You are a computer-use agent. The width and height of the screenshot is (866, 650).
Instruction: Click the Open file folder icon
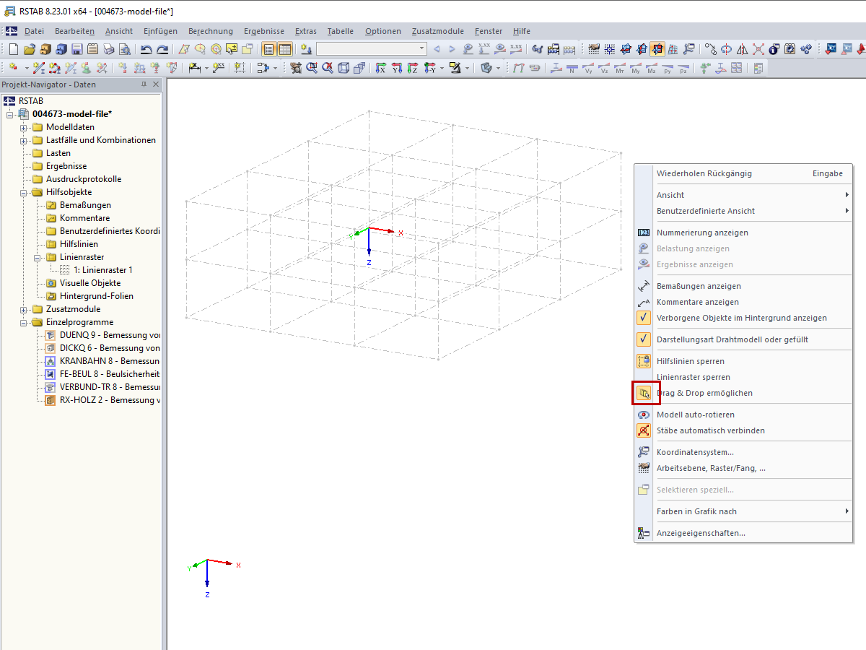pos(30,49)
